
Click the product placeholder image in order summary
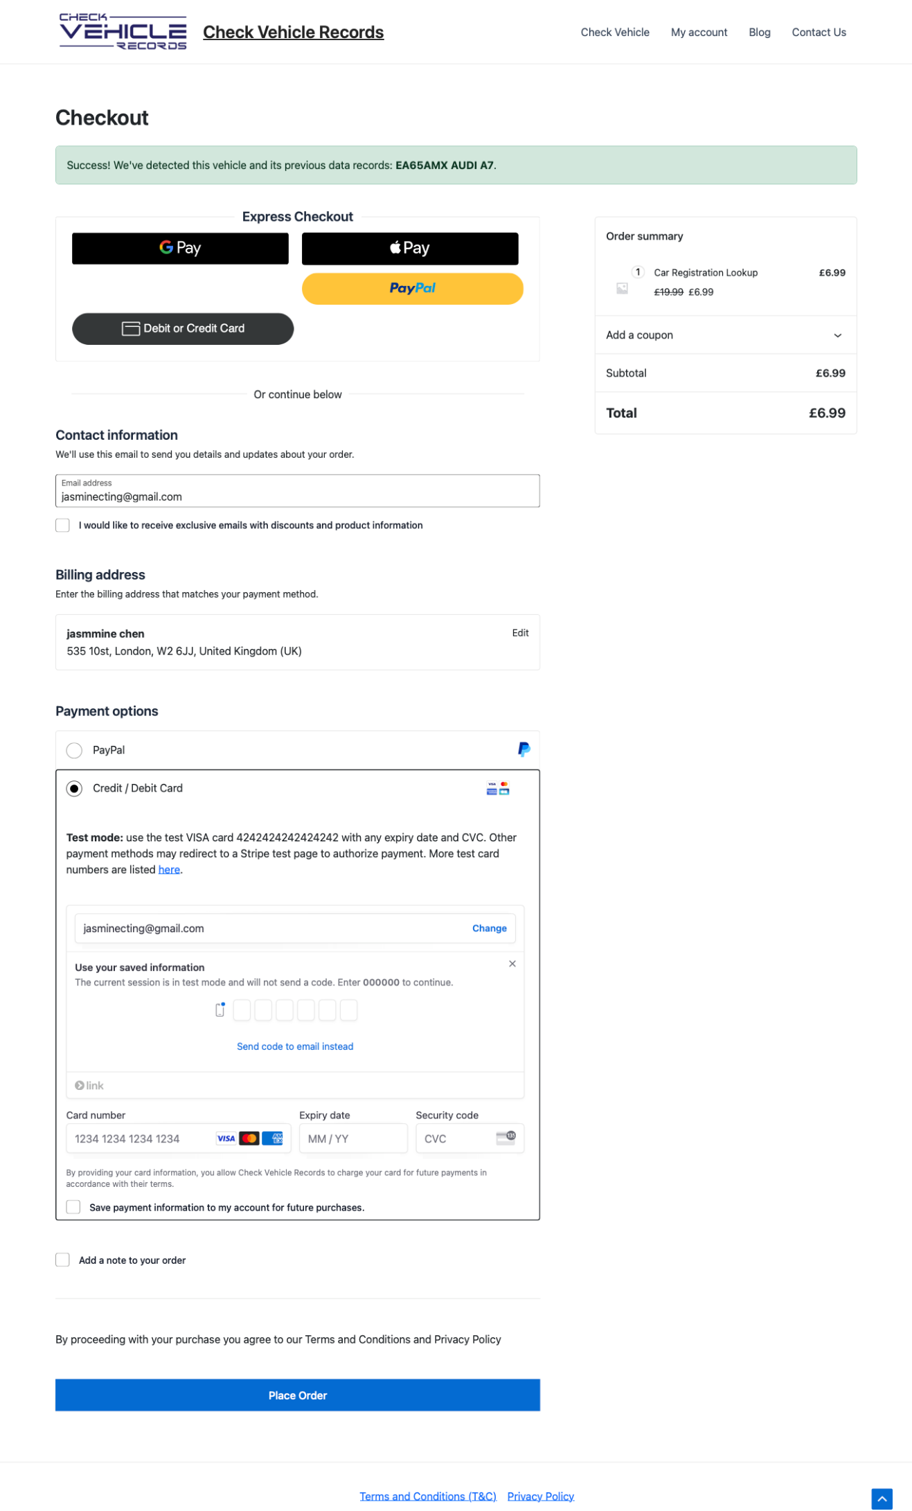tap(622, 288)
